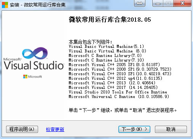Select the Visual Basic Virtual Machine (5.1) line
193x139 pixels.
(x=106, y=46)
